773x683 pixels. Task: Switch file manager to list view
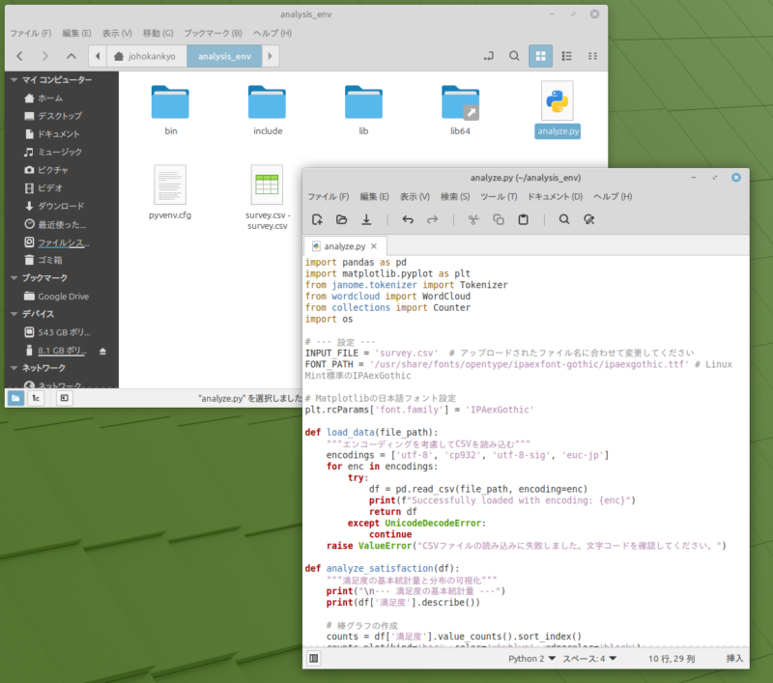[566, 56]
